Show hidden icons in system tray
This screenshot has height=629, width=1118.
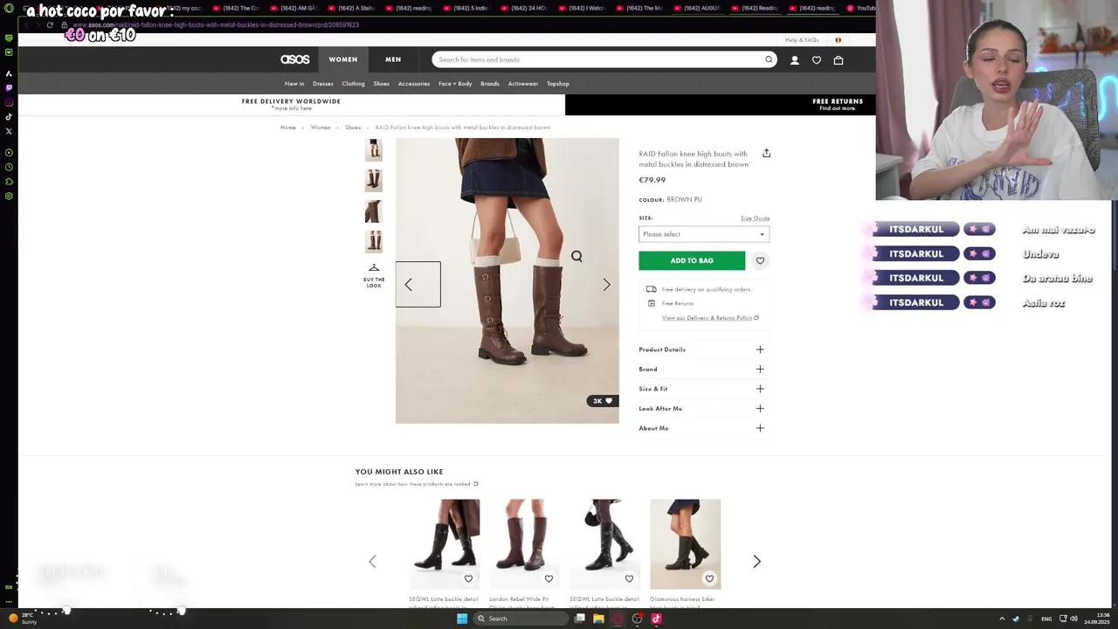[x=1002, y=619]
